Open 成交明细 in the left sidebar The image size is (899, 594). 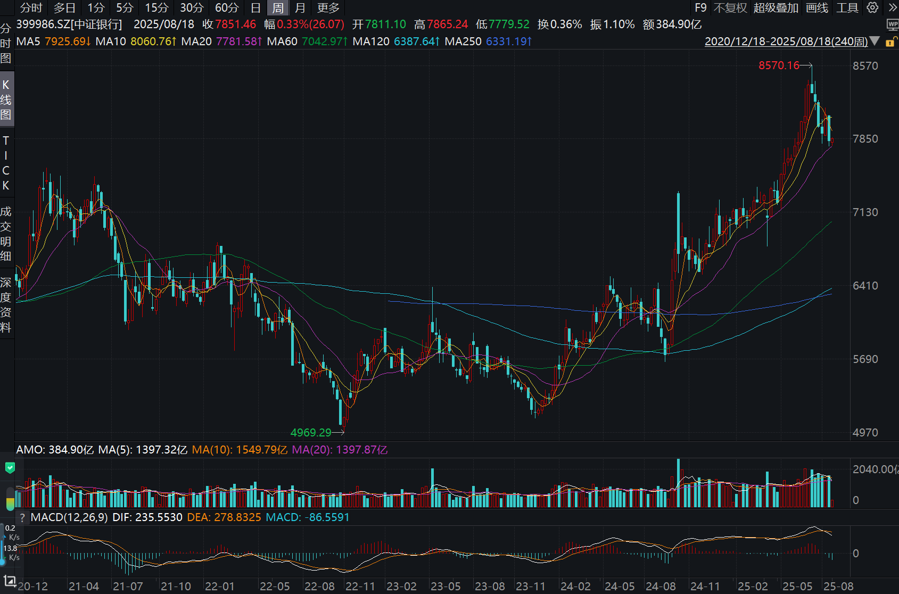click(6, 234)
